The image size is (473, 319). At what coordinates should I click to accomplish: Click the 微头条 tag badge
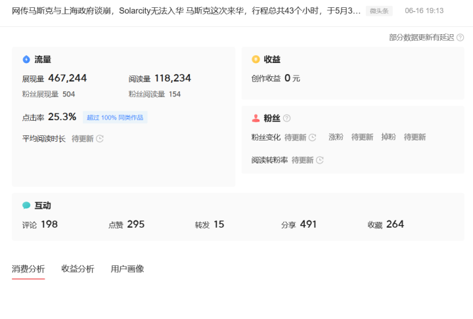379,11
